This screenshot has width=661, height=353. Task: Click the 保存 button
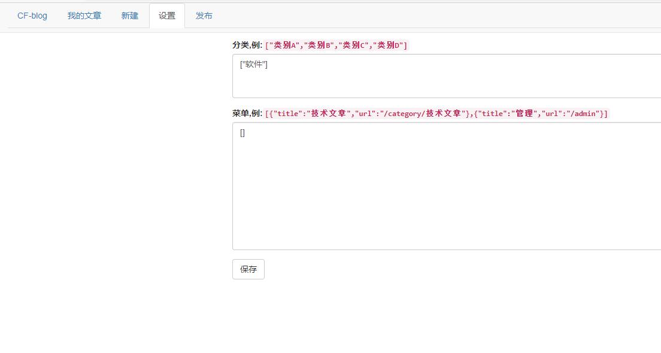point(248,269)
